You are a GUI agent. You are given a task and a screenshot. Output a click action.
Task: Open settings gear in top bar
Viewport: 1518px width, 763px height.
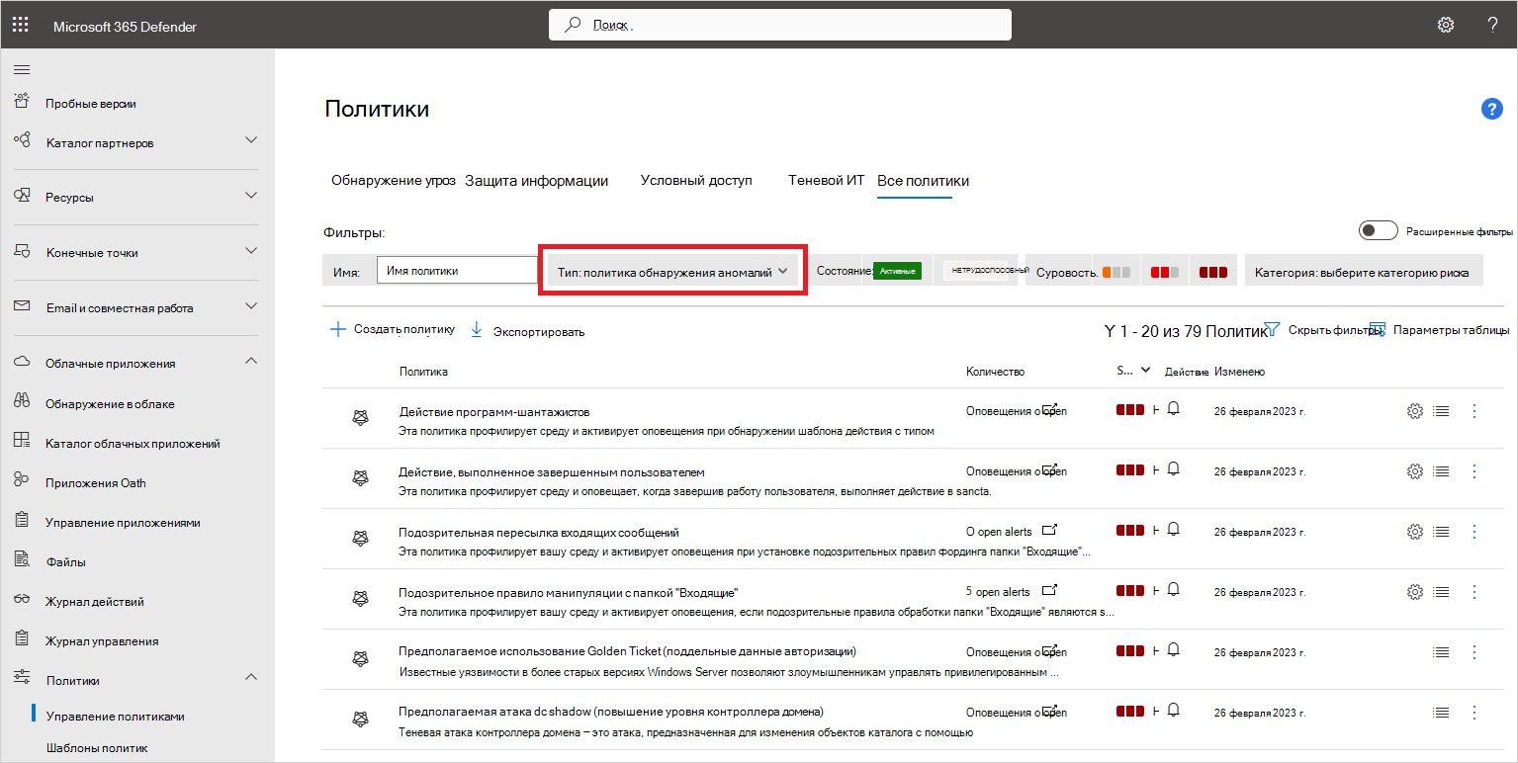pyautogui.click(x=1445, y=25)
